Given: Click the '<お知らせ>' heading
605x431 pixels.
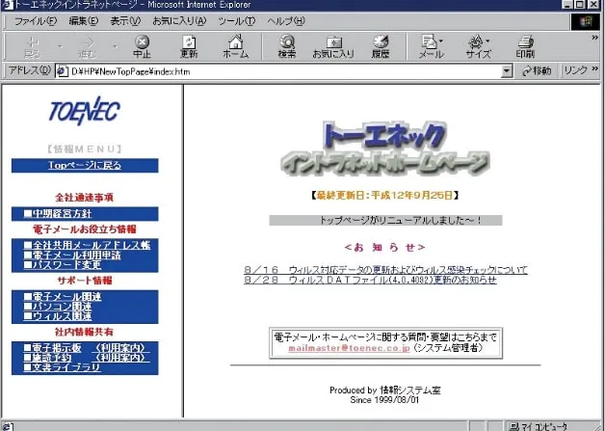Looking at the screenshot, I should pos(385,248).
